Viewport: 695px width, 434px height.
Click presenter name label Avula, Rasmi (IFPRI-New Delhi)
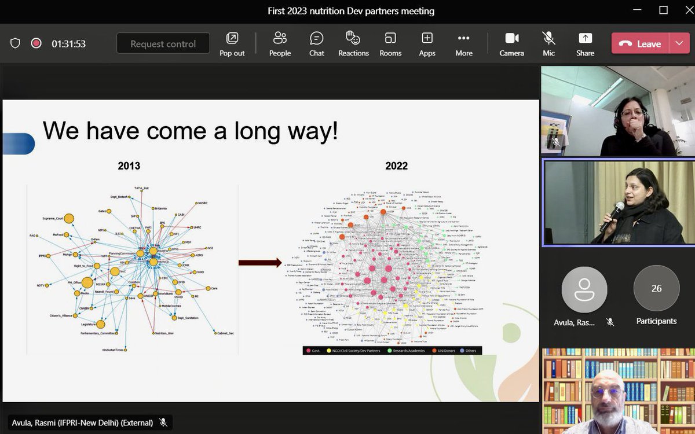point(82,423)
